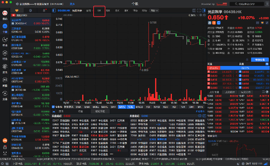Viewport: 270px width, 166px height.
Task: Open the gift box icon in sidebar
Action: 5,147
